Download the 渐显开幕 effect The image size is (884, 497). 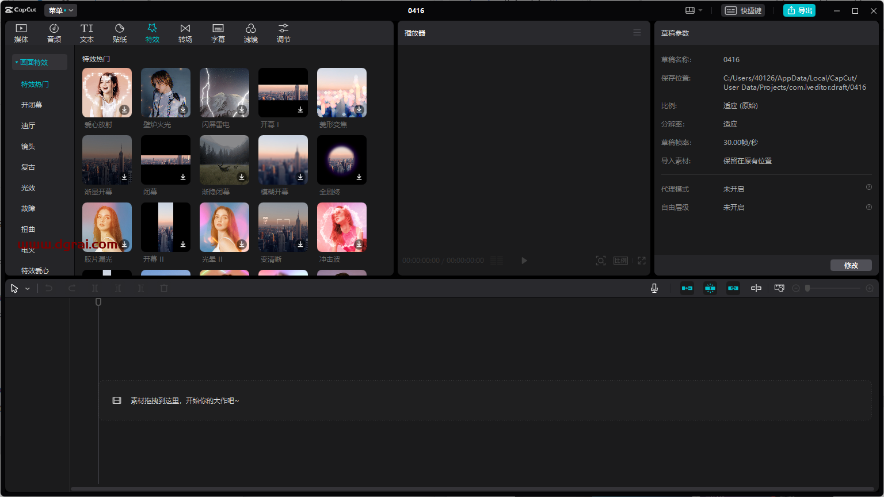124,177
